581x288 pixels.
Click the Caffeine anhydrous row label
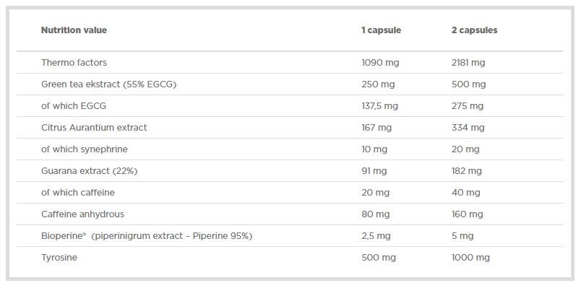click(82, 214)
